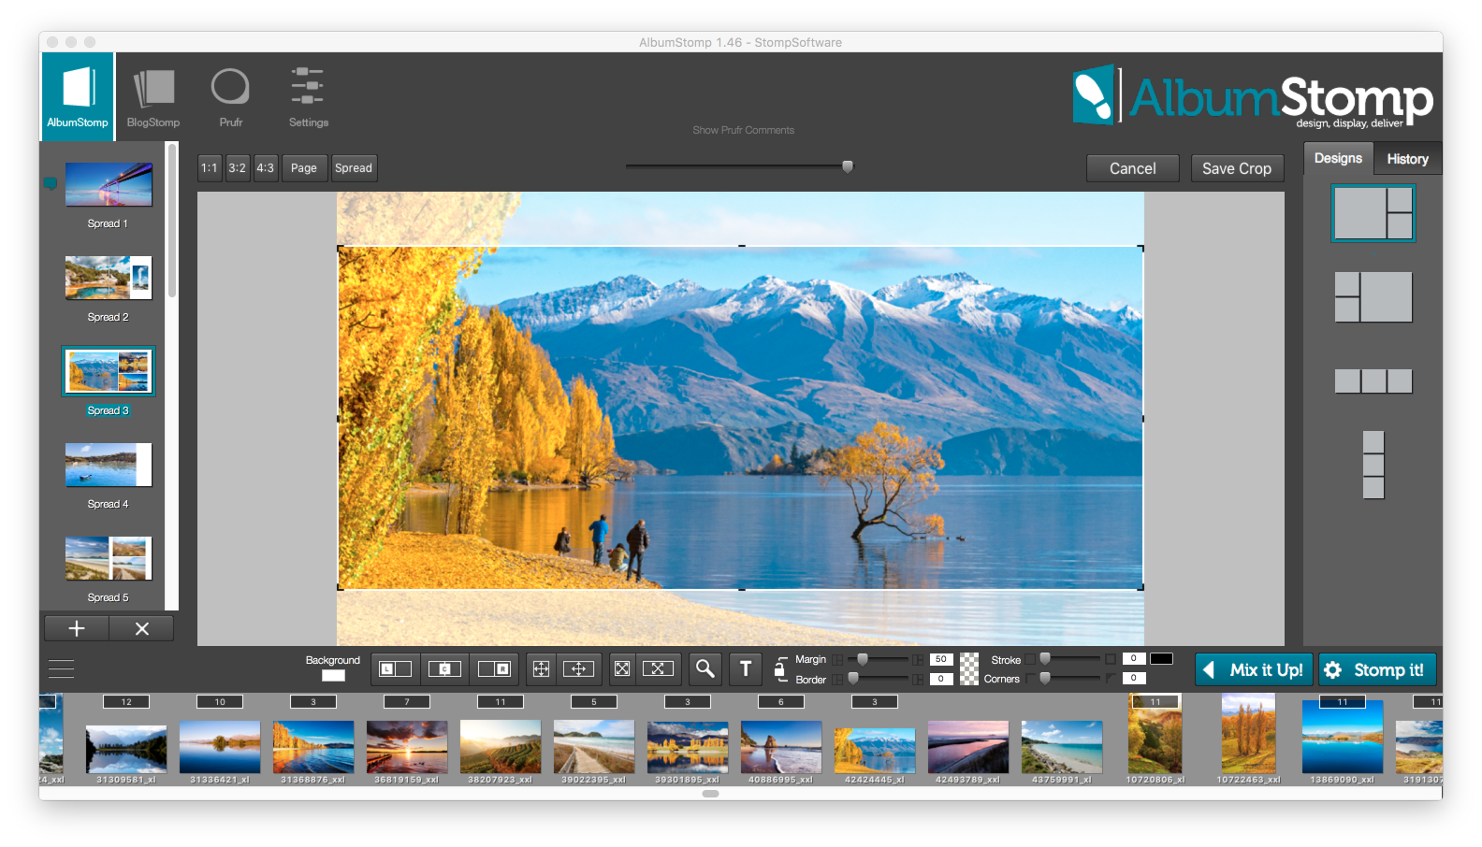Open the Prufr proofing tool
Screen dimensions: 1482x847
point(230,97)
